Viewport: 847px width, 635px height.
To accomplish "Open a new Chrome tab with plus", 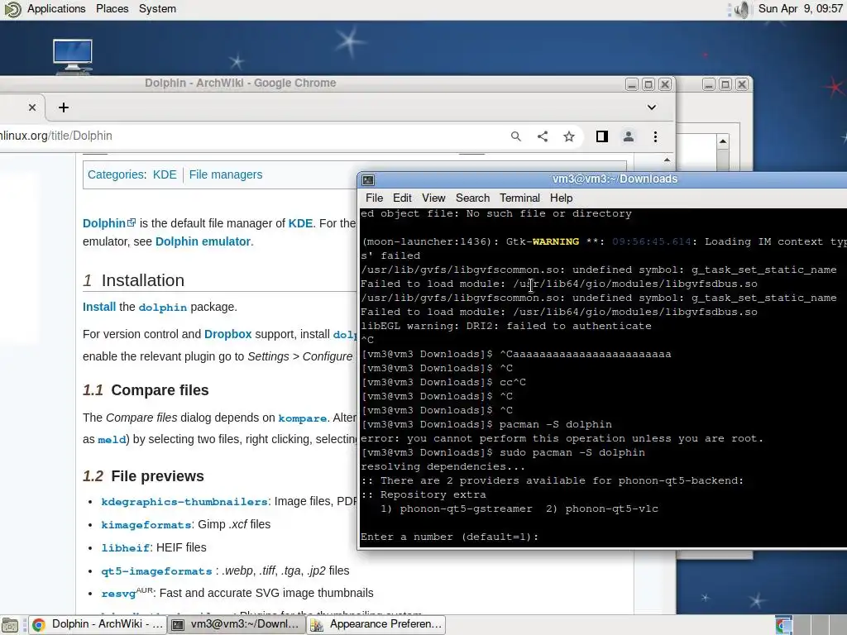I will [64, 107].
